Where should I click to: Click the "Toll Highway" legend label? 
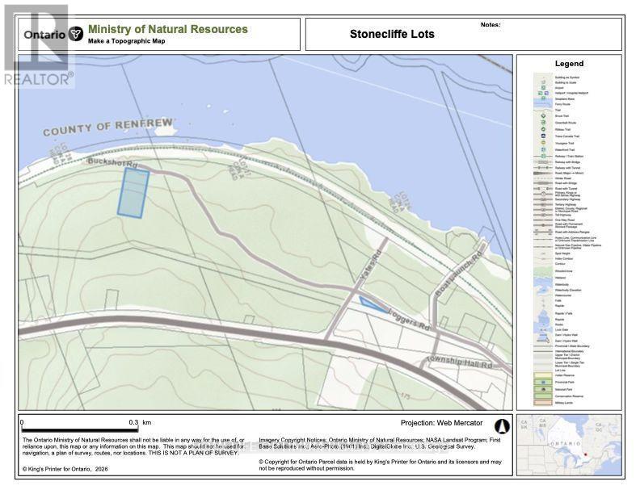[563, 215]
